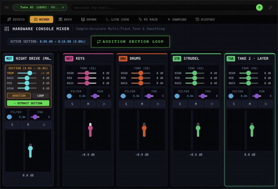Solo the Take 2 Layer channel
Viewport: 278px width, 189px height.
(234, 104)
